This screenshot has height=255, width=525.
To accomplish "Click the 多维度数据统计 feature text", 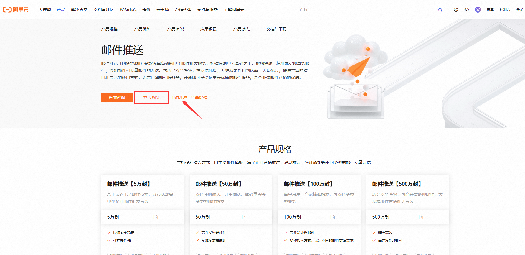I will point(214,240).
